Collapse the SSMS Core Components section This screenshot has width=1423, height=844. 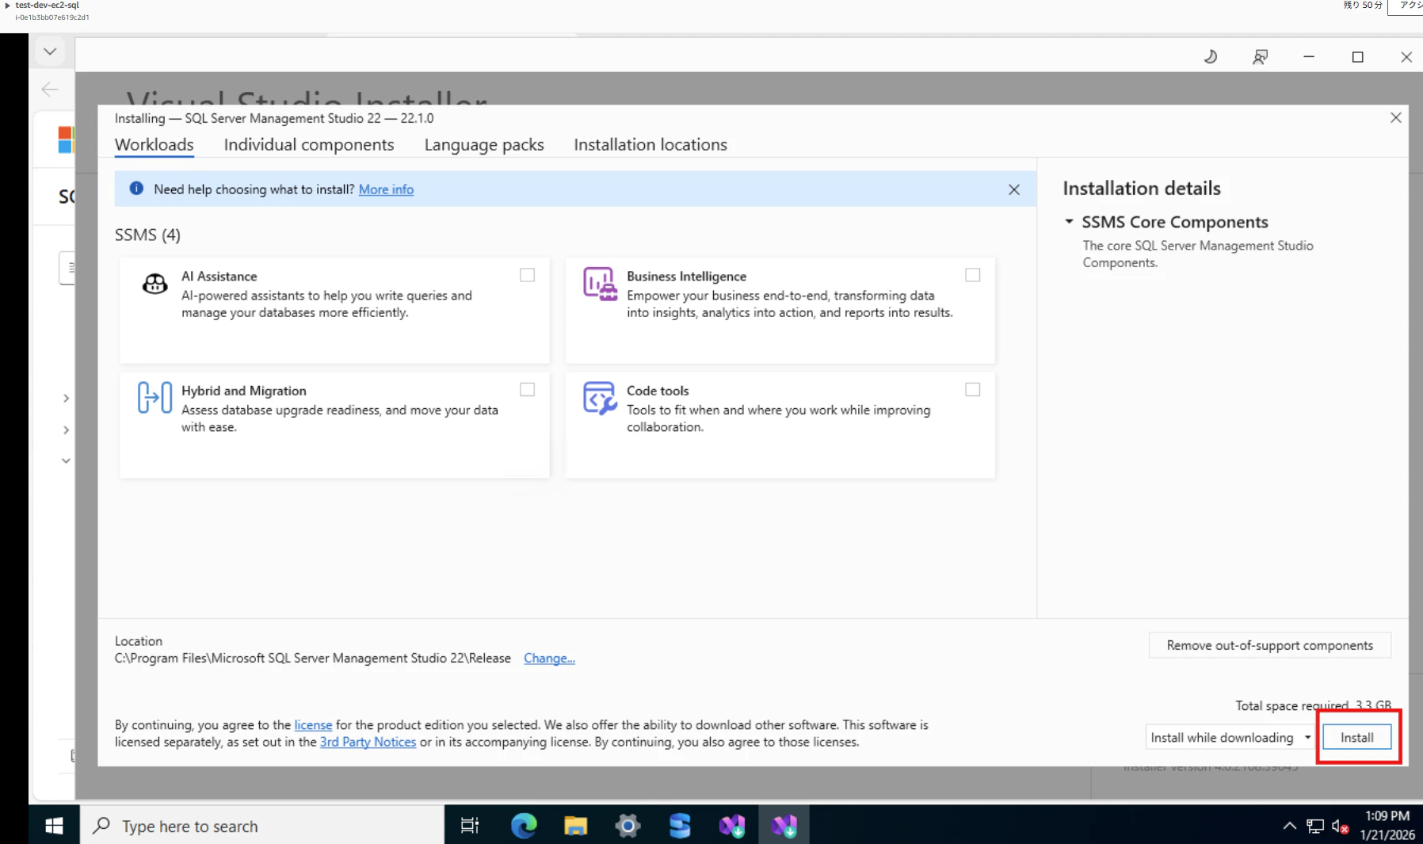(x=1069, y=222)
